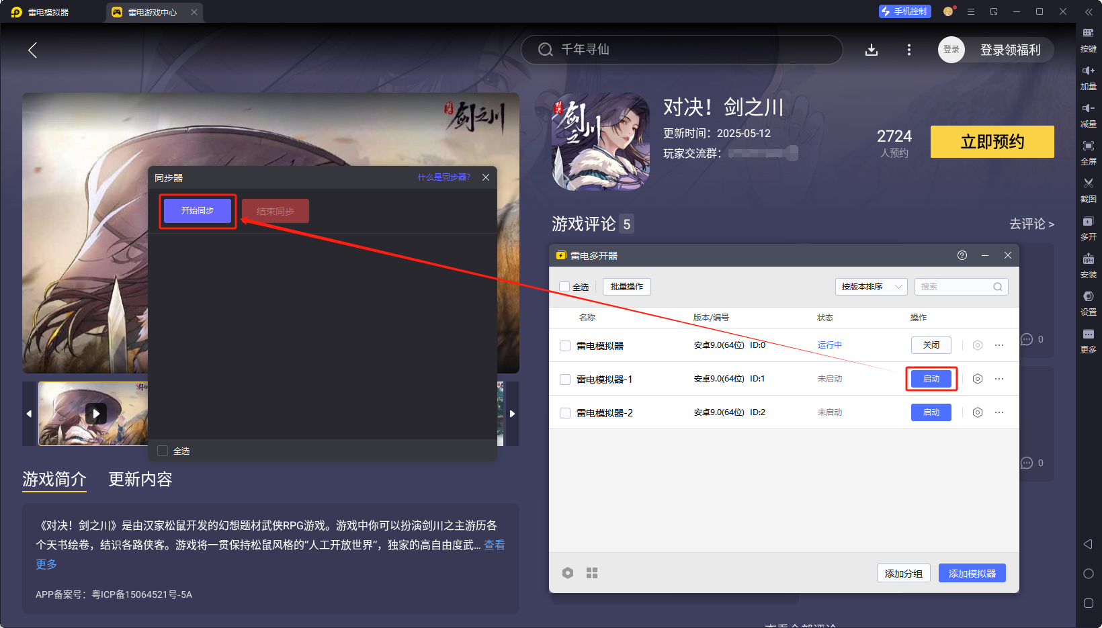Tick checkbox for 雷电模拟器 row
Viewport: 1102px width, 628px height.
[565, 346]
